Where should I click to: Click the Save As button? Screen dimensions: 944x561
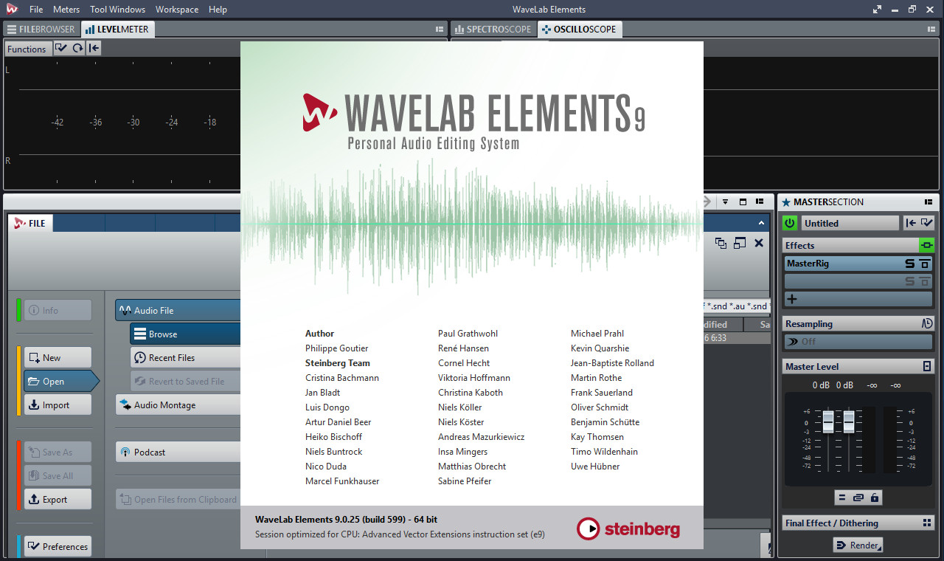click(58, 452)
